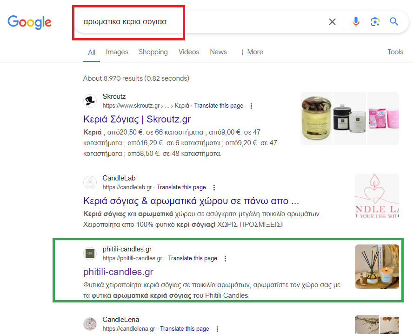The image size is (413, 334).
Task: Click 'Translate this page' for the CandleLab result
Action: [x=181, y=187]
